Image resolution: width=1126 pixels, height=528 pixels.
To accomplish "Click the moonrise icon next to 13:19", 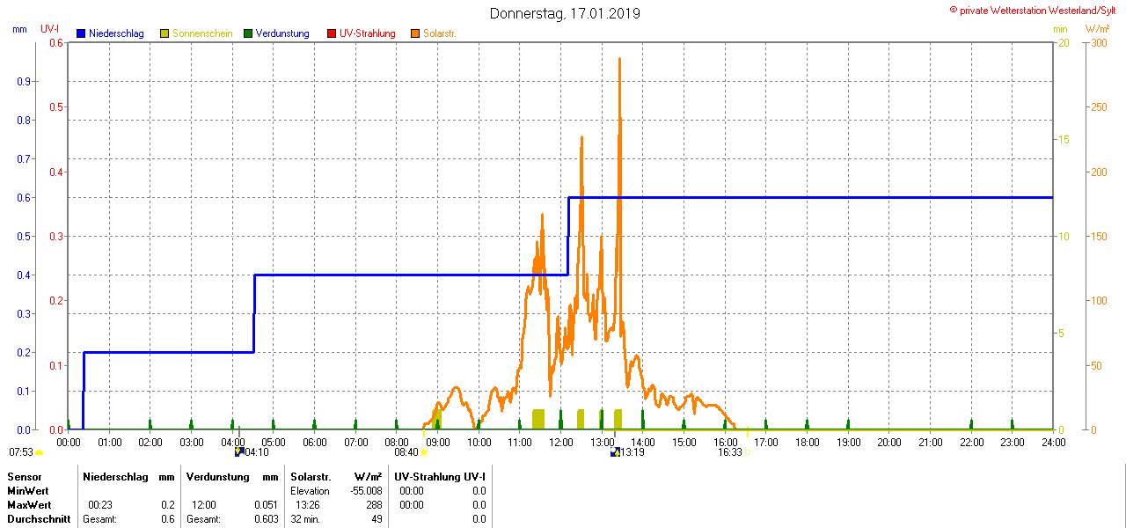I will coord(615,452).
